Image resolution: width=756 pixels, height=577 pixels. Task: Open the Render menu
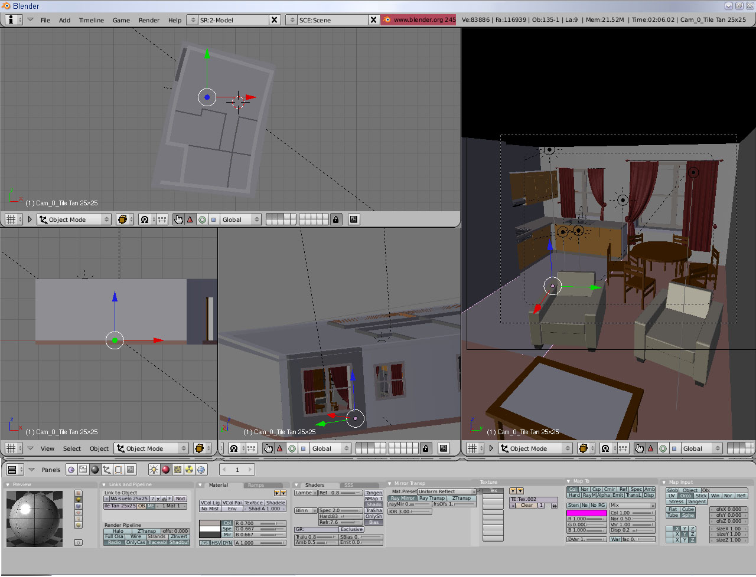coord(149,20)
